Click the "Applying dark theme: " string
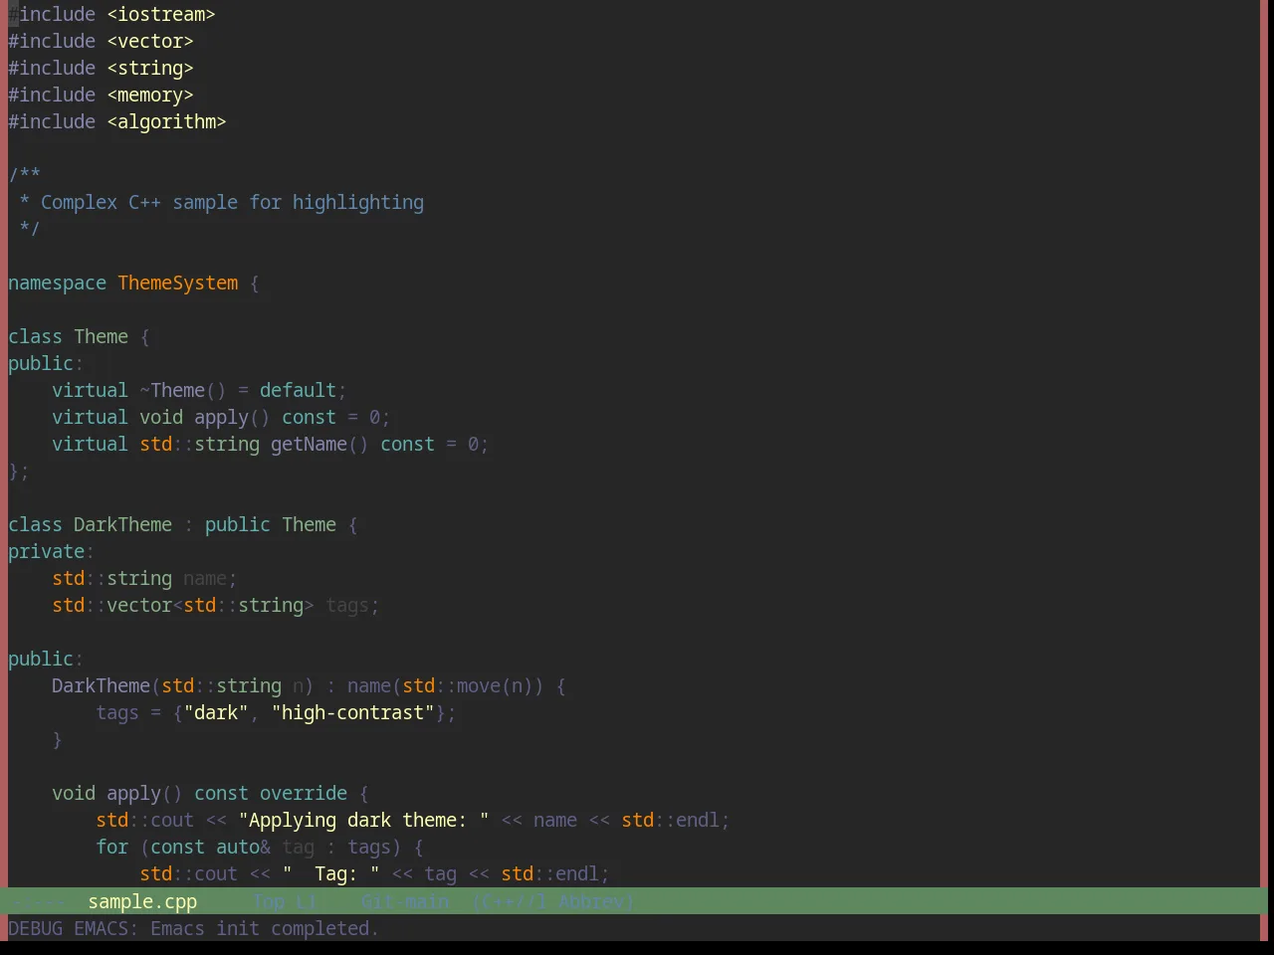 click(x=363, y=820)
